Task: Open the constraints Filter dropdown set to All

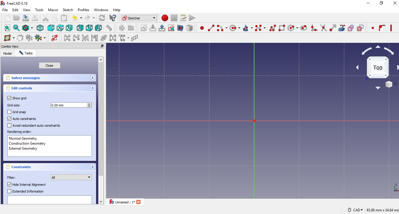Action: click(71, 177)
